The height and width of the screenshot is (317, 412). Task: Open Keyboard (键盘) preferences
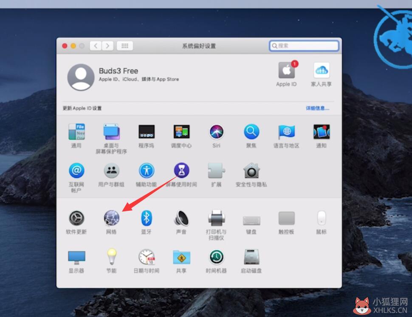click(x=251, y=220)
